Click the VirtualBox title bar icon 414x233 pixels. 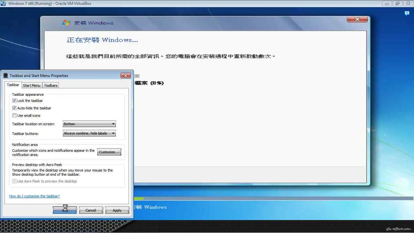pos(3,4)
